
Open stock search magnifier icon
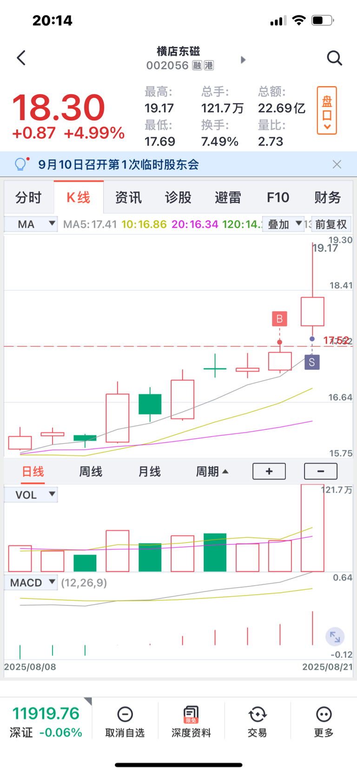334,58
